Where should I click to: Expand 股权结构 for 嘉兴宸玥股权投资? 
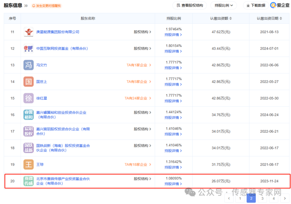142,129
